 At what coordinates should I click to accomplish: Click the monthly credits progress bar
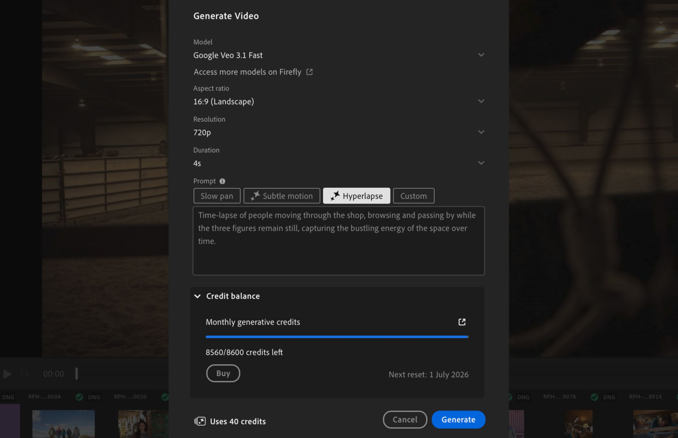pos(337,337)
